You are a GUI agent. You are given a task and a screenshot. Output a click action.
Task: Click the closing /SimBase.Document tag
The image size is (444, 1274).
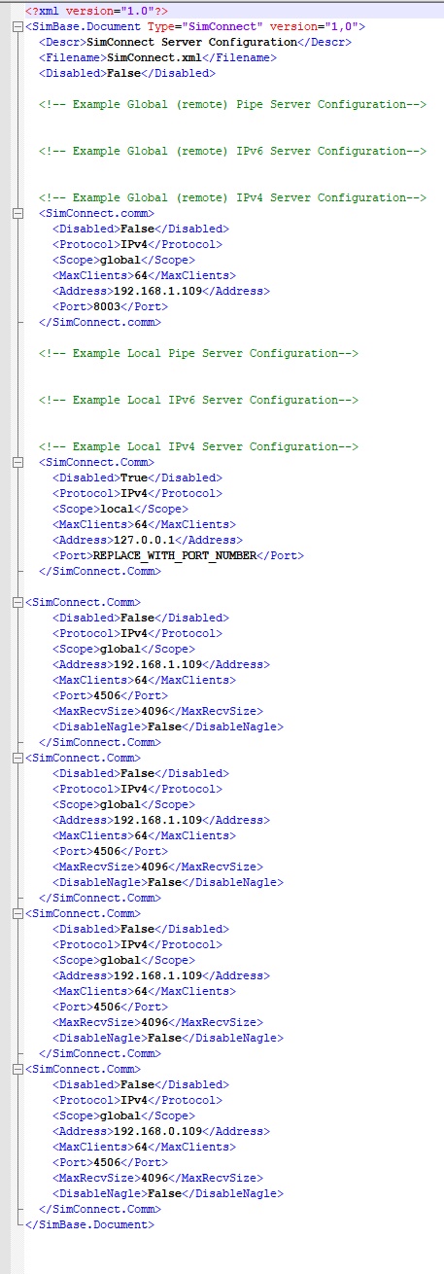(x=89, y=1224)
